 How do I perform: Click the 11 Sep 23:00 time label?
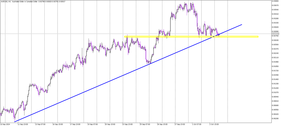[x=23, y=124]
